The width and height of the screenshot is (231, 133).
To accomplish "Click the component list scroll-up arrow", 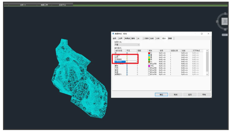I will click(207, 51).
